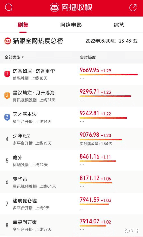Click the blue rank 3 badge
The width and height of the screenshot is (143, 237).
pyautogui.click(x=7, y=117)
